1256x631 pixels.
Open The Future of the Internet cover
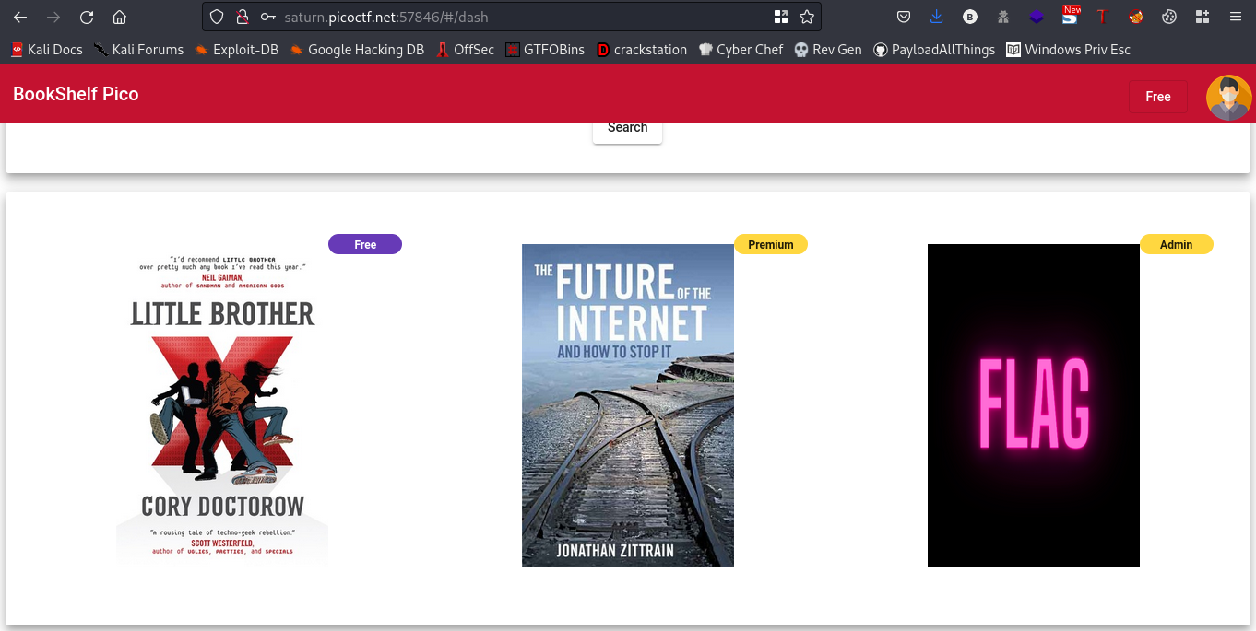628,405
